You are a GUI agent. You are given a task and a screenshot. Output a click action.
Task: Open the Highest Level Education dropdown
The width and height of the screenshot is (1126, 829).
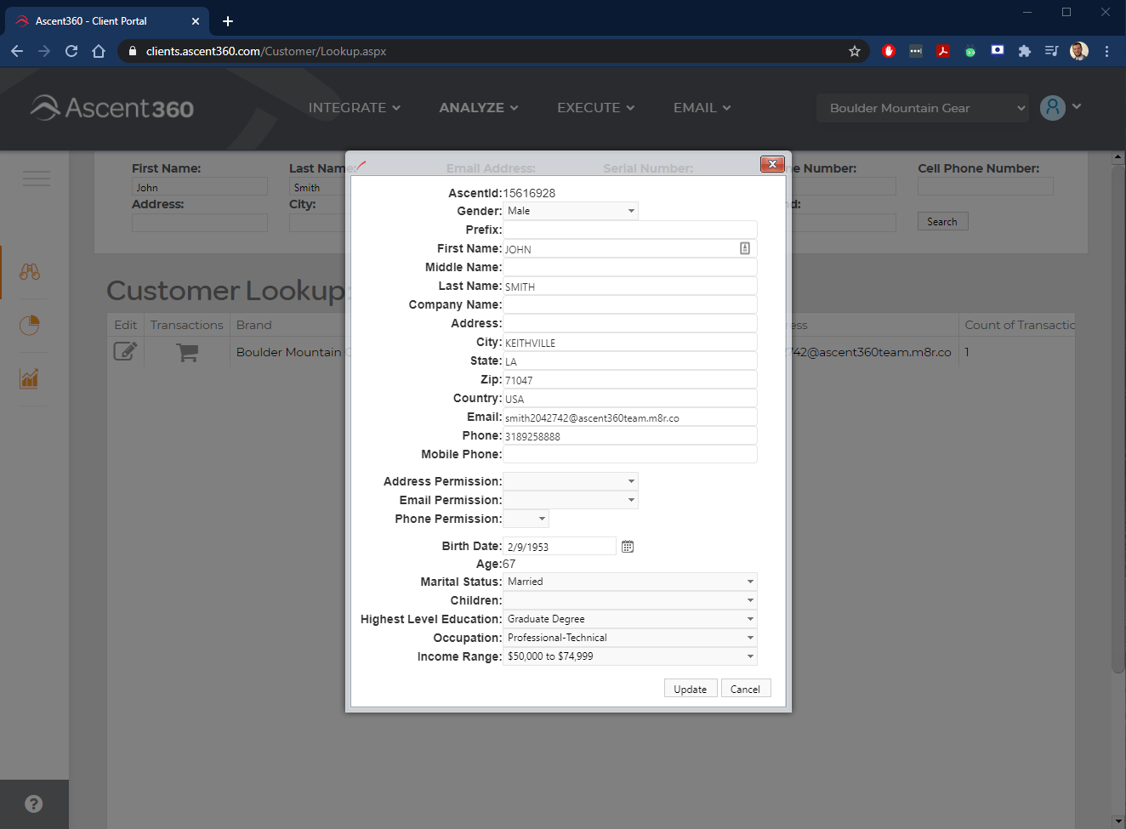(x=630, y=619)
